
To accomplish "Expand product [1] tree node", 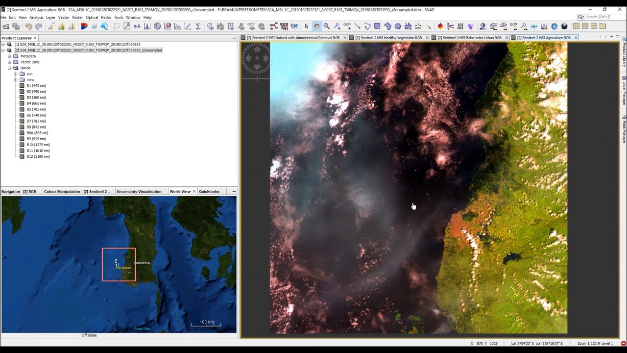I will click(3, 45).
